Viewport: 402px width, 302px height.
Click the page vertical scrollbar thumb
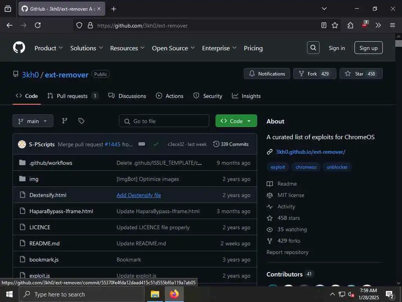pyautogui.click(x=398, y=43)
